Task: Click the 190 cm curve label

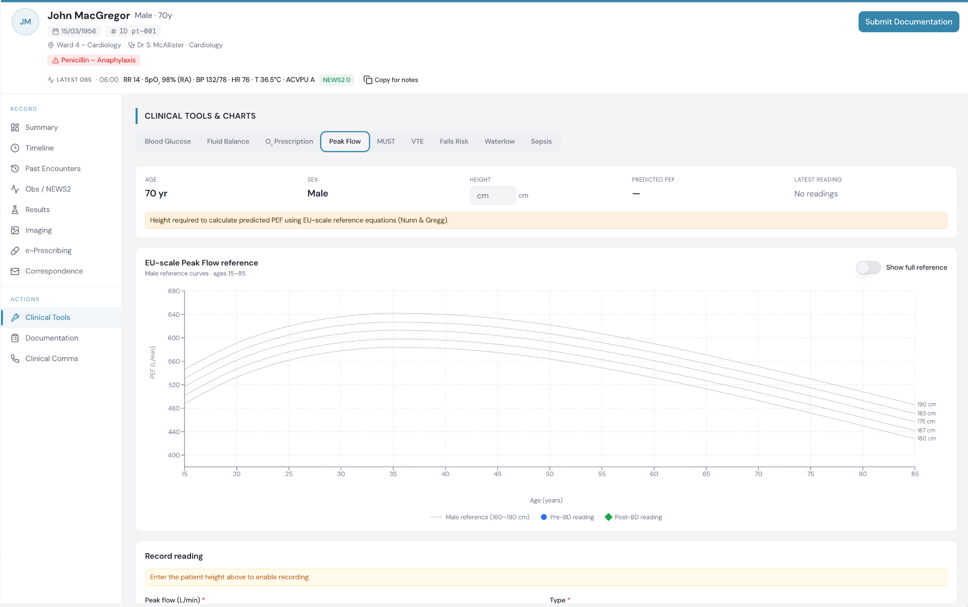Action: pyautogui.click(x=926, y=404)
